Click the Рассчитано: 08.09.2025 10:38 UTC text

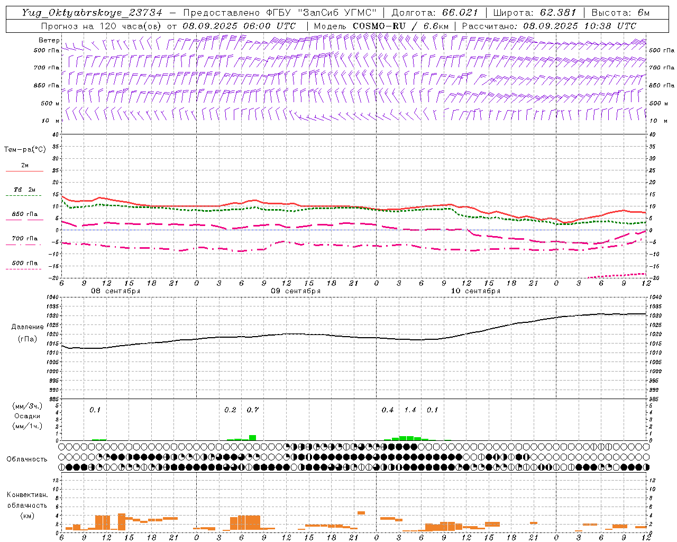click(x=549, y=26)
